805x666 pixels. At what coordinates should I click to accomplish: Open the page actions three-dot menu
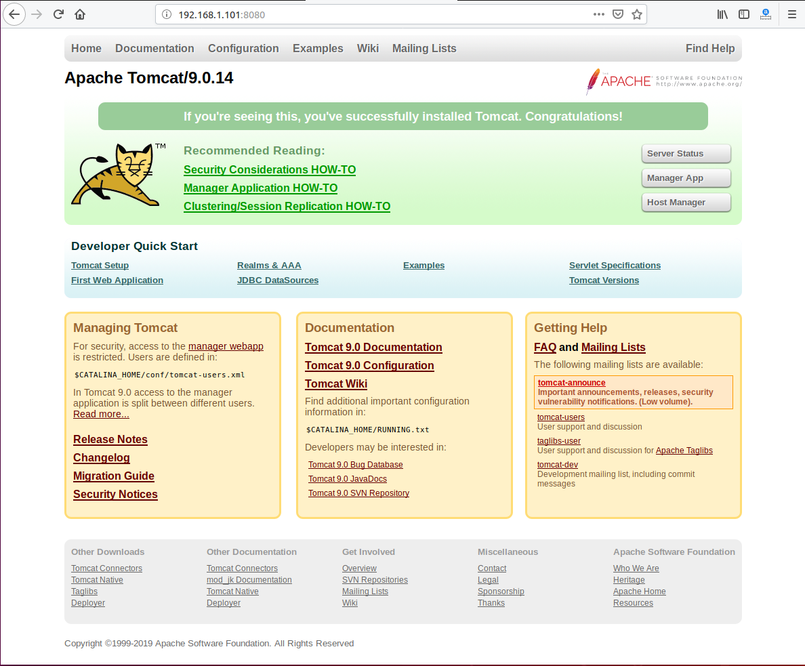tap(599, 14)
